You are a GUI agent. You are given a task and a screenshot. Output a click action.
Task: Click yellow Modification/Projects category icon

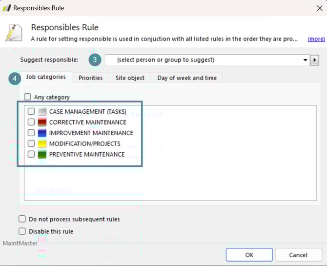click(x=42, y=144)
